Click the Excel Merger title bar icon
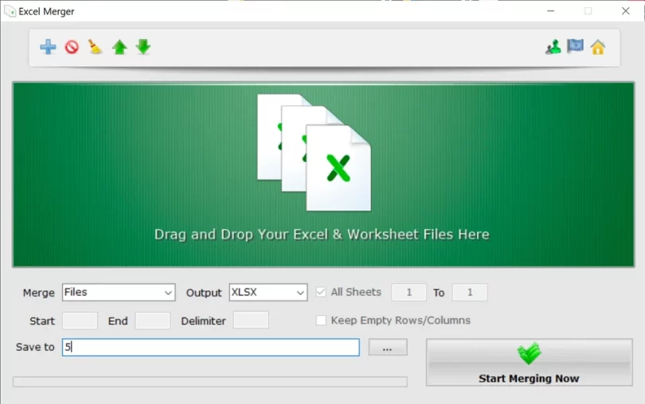This screenshot has width=645, height=404. click(x=10, y=11)
